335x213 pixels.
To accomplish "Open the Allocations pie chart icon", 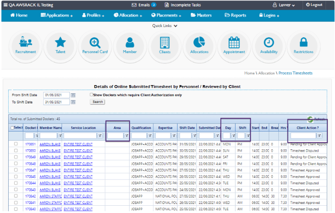I will pyautogui.click(x=199, y=42).
